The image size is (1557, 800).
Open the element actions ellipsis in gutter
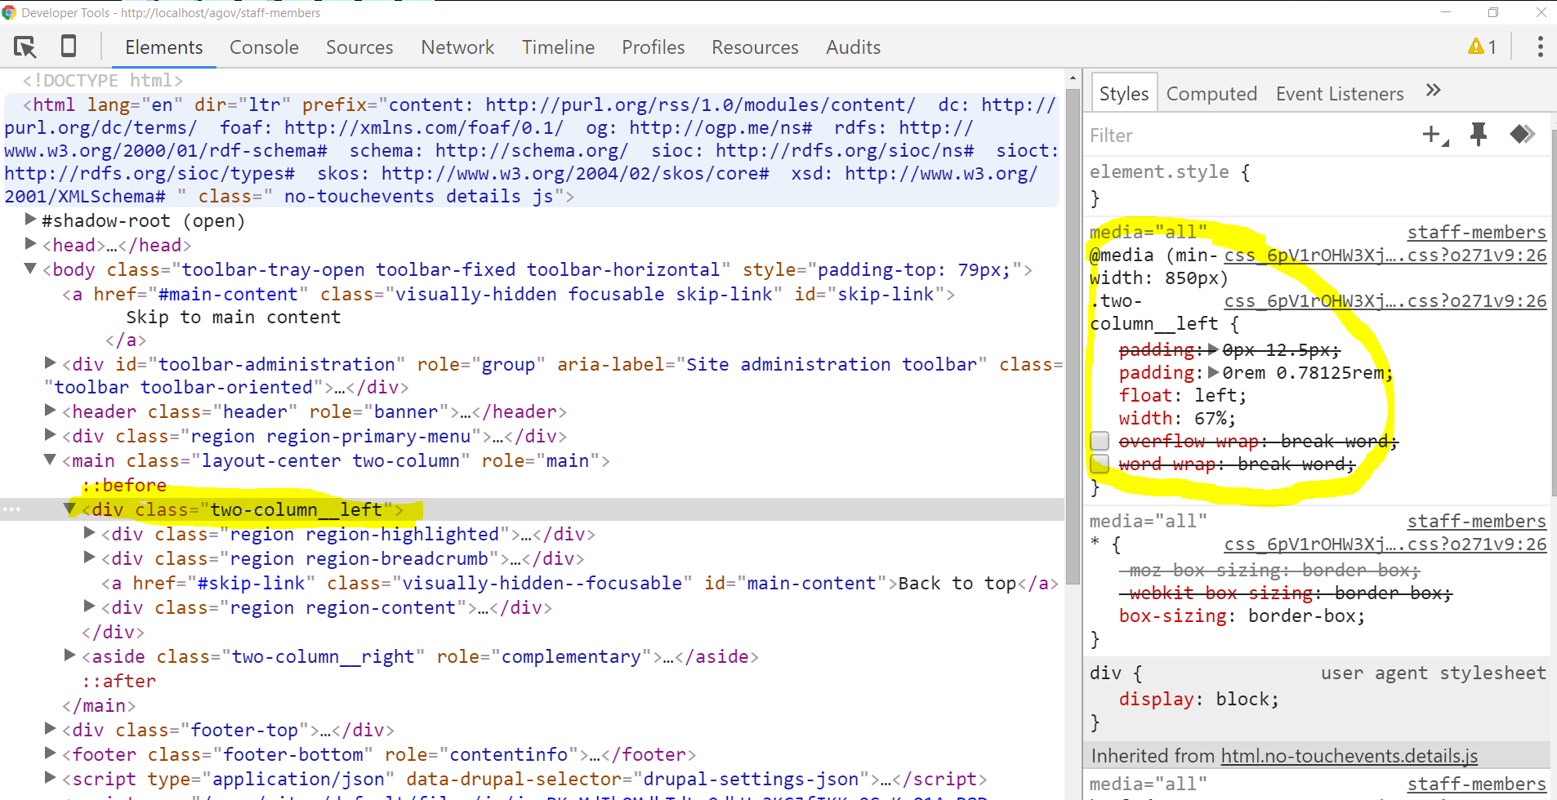pyautogui.click(x=11, y=509)
